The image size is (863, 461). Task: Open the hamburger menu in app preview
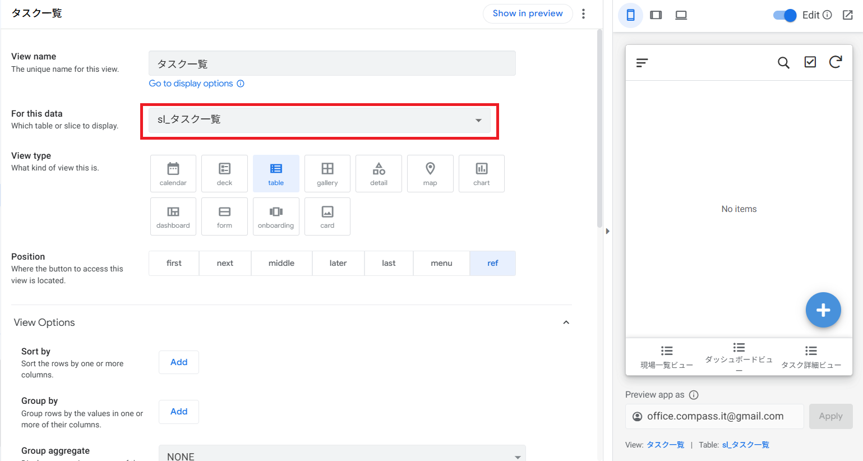[642, 63]
